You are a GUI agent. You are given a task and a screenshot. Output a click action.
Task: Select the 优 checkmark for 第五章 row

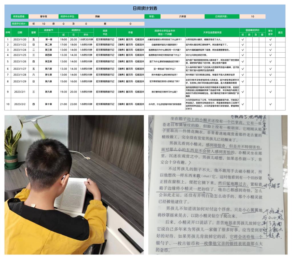click(x=243, y=61)
